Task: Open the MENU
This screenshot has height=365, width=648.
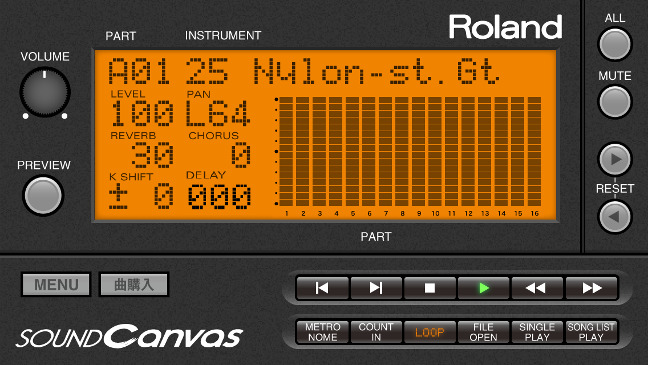Action: (x=56, y=285)
